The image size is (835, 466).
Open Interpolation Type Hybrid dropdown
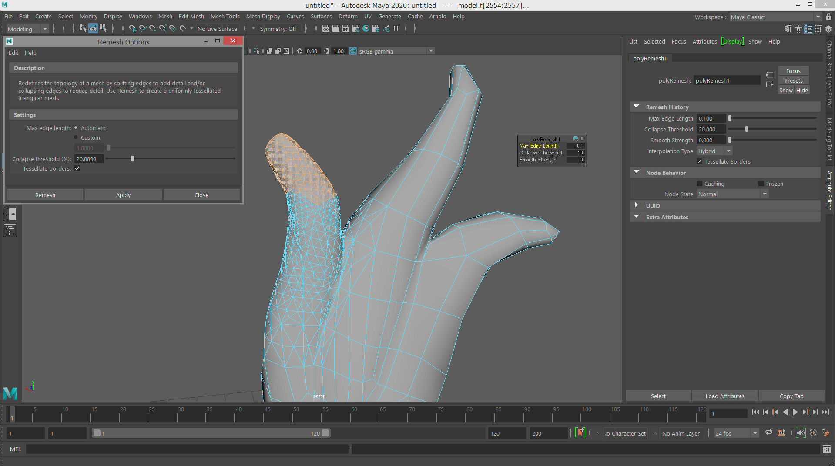pyautogui.click(x=714, y=151)
